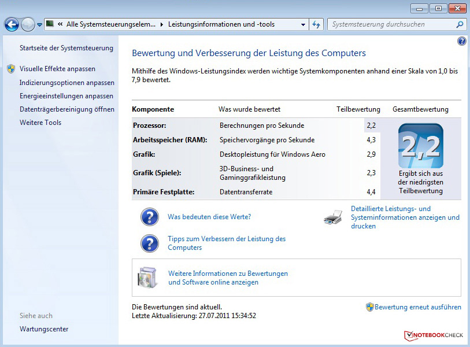
Task: Select the 'Grafik (Spiele):' row label
Action: [x=157, y=173]
